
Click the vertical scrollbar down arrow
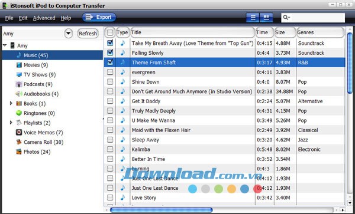(350, 203)
